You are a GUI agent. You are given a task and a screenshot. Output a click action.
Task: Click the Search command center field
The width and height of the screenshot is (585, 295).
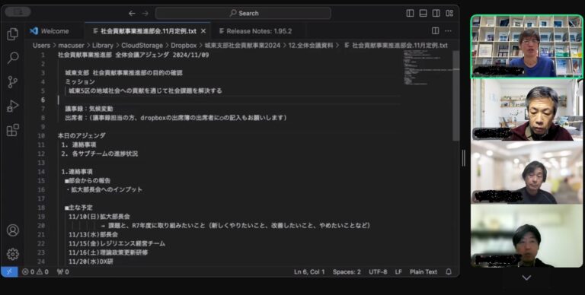click(243, 14)
